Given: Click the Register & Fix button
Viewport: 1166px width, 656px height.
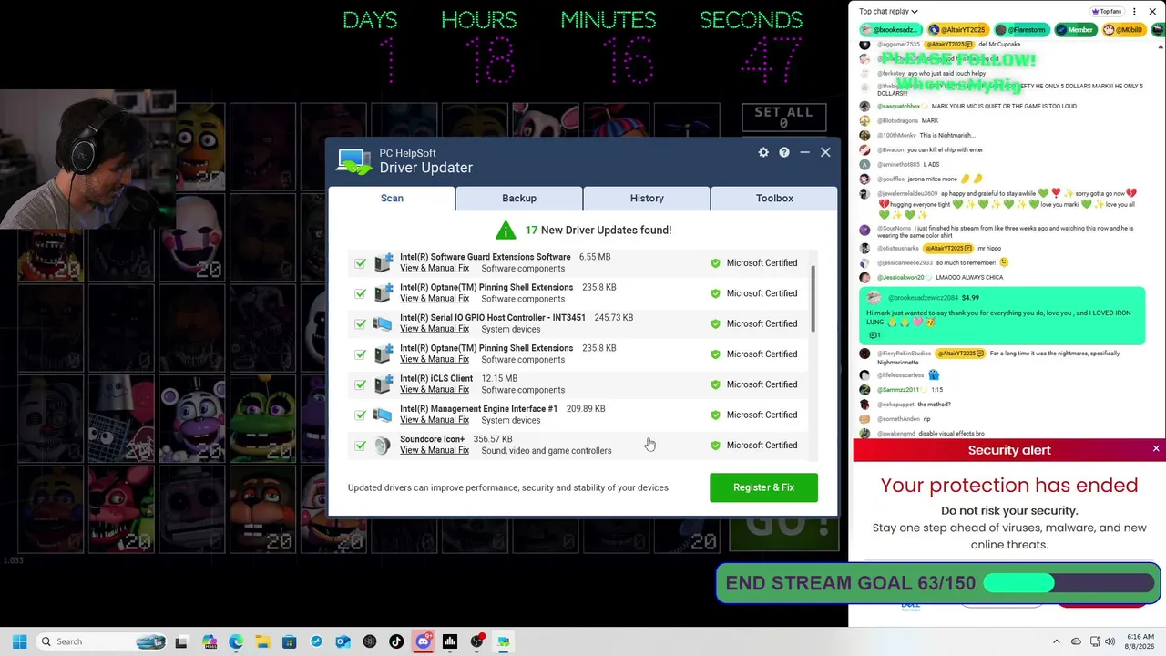Looking at the screenshot, I should tap(763, 487).
